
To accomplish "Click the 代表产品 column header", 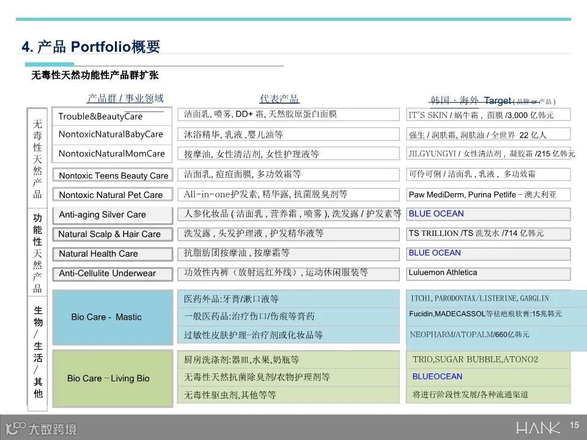I will coord(279,99).
